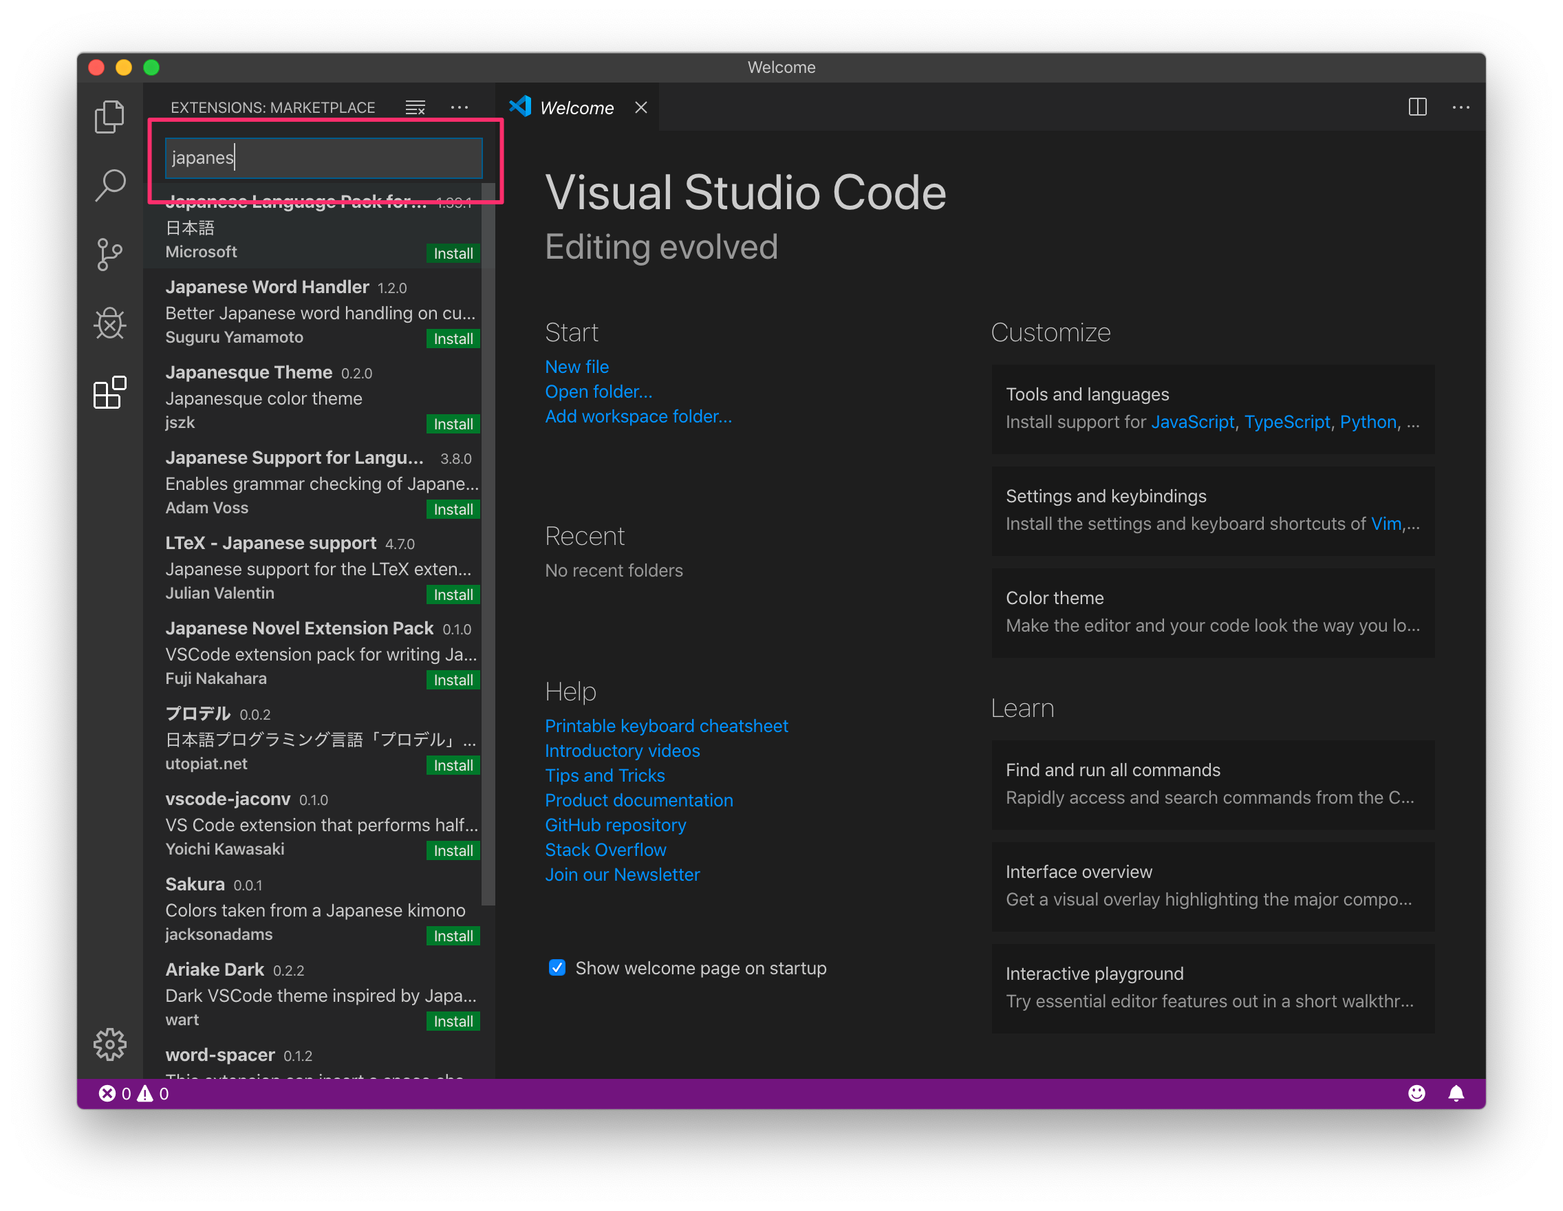Open Source Control view icon

109,255
